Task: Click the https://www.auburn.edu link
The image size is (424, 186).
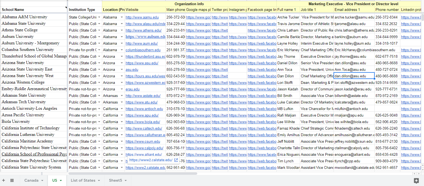Action: 145,36
